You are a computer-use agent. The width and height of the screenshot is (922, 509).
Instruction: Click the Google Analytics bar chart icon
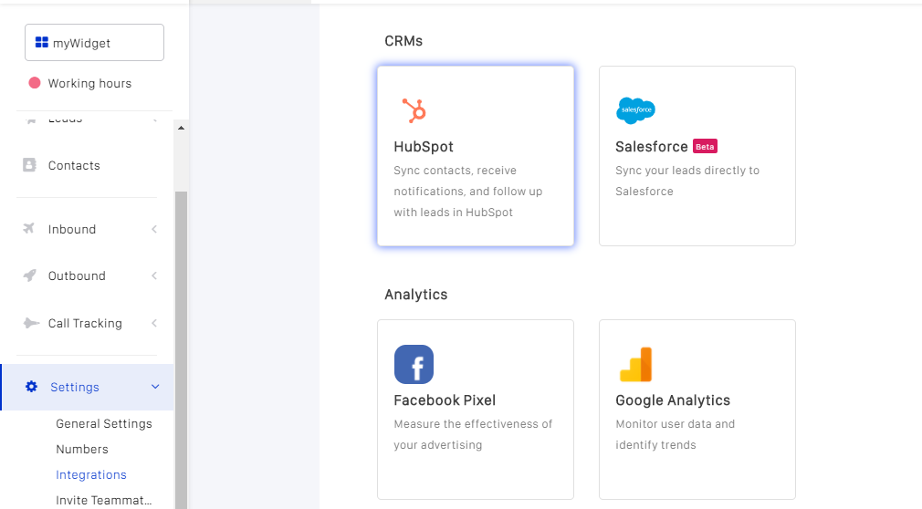tap(635, 364)
